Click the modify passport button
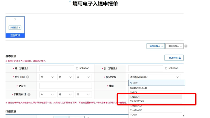210x118 pixels. [174, 58]
